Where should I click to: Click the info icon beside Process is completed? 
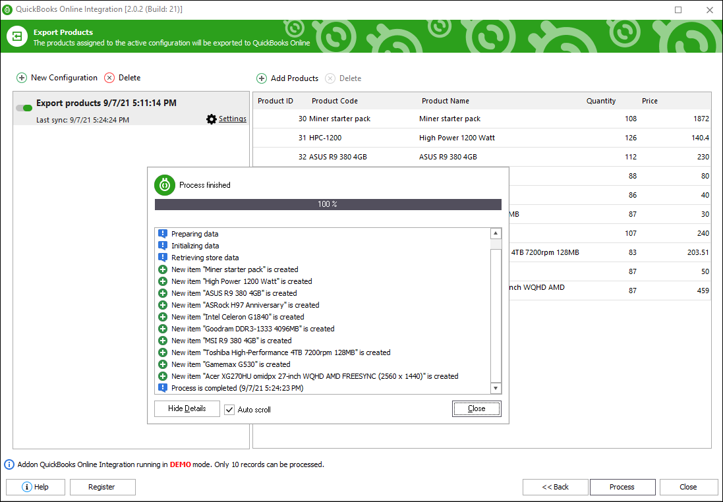(x=163, y=388)
